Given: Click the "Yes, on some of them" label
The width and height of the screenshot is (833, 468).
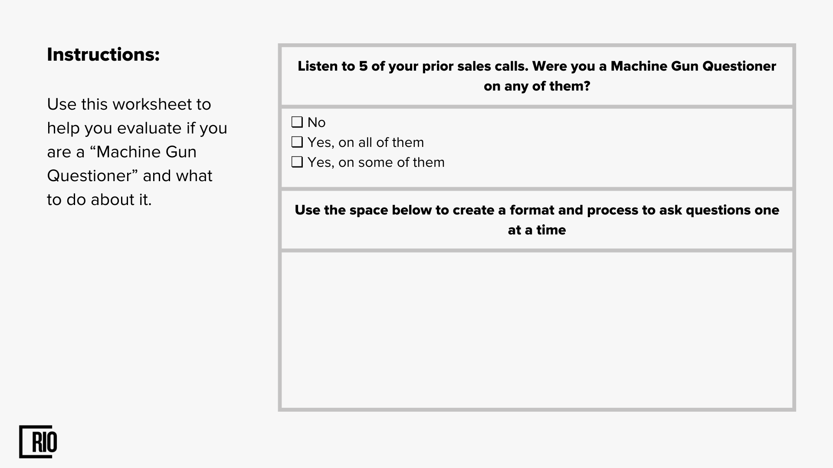Looking at the screenshot, I should click(x=376, y=162).
